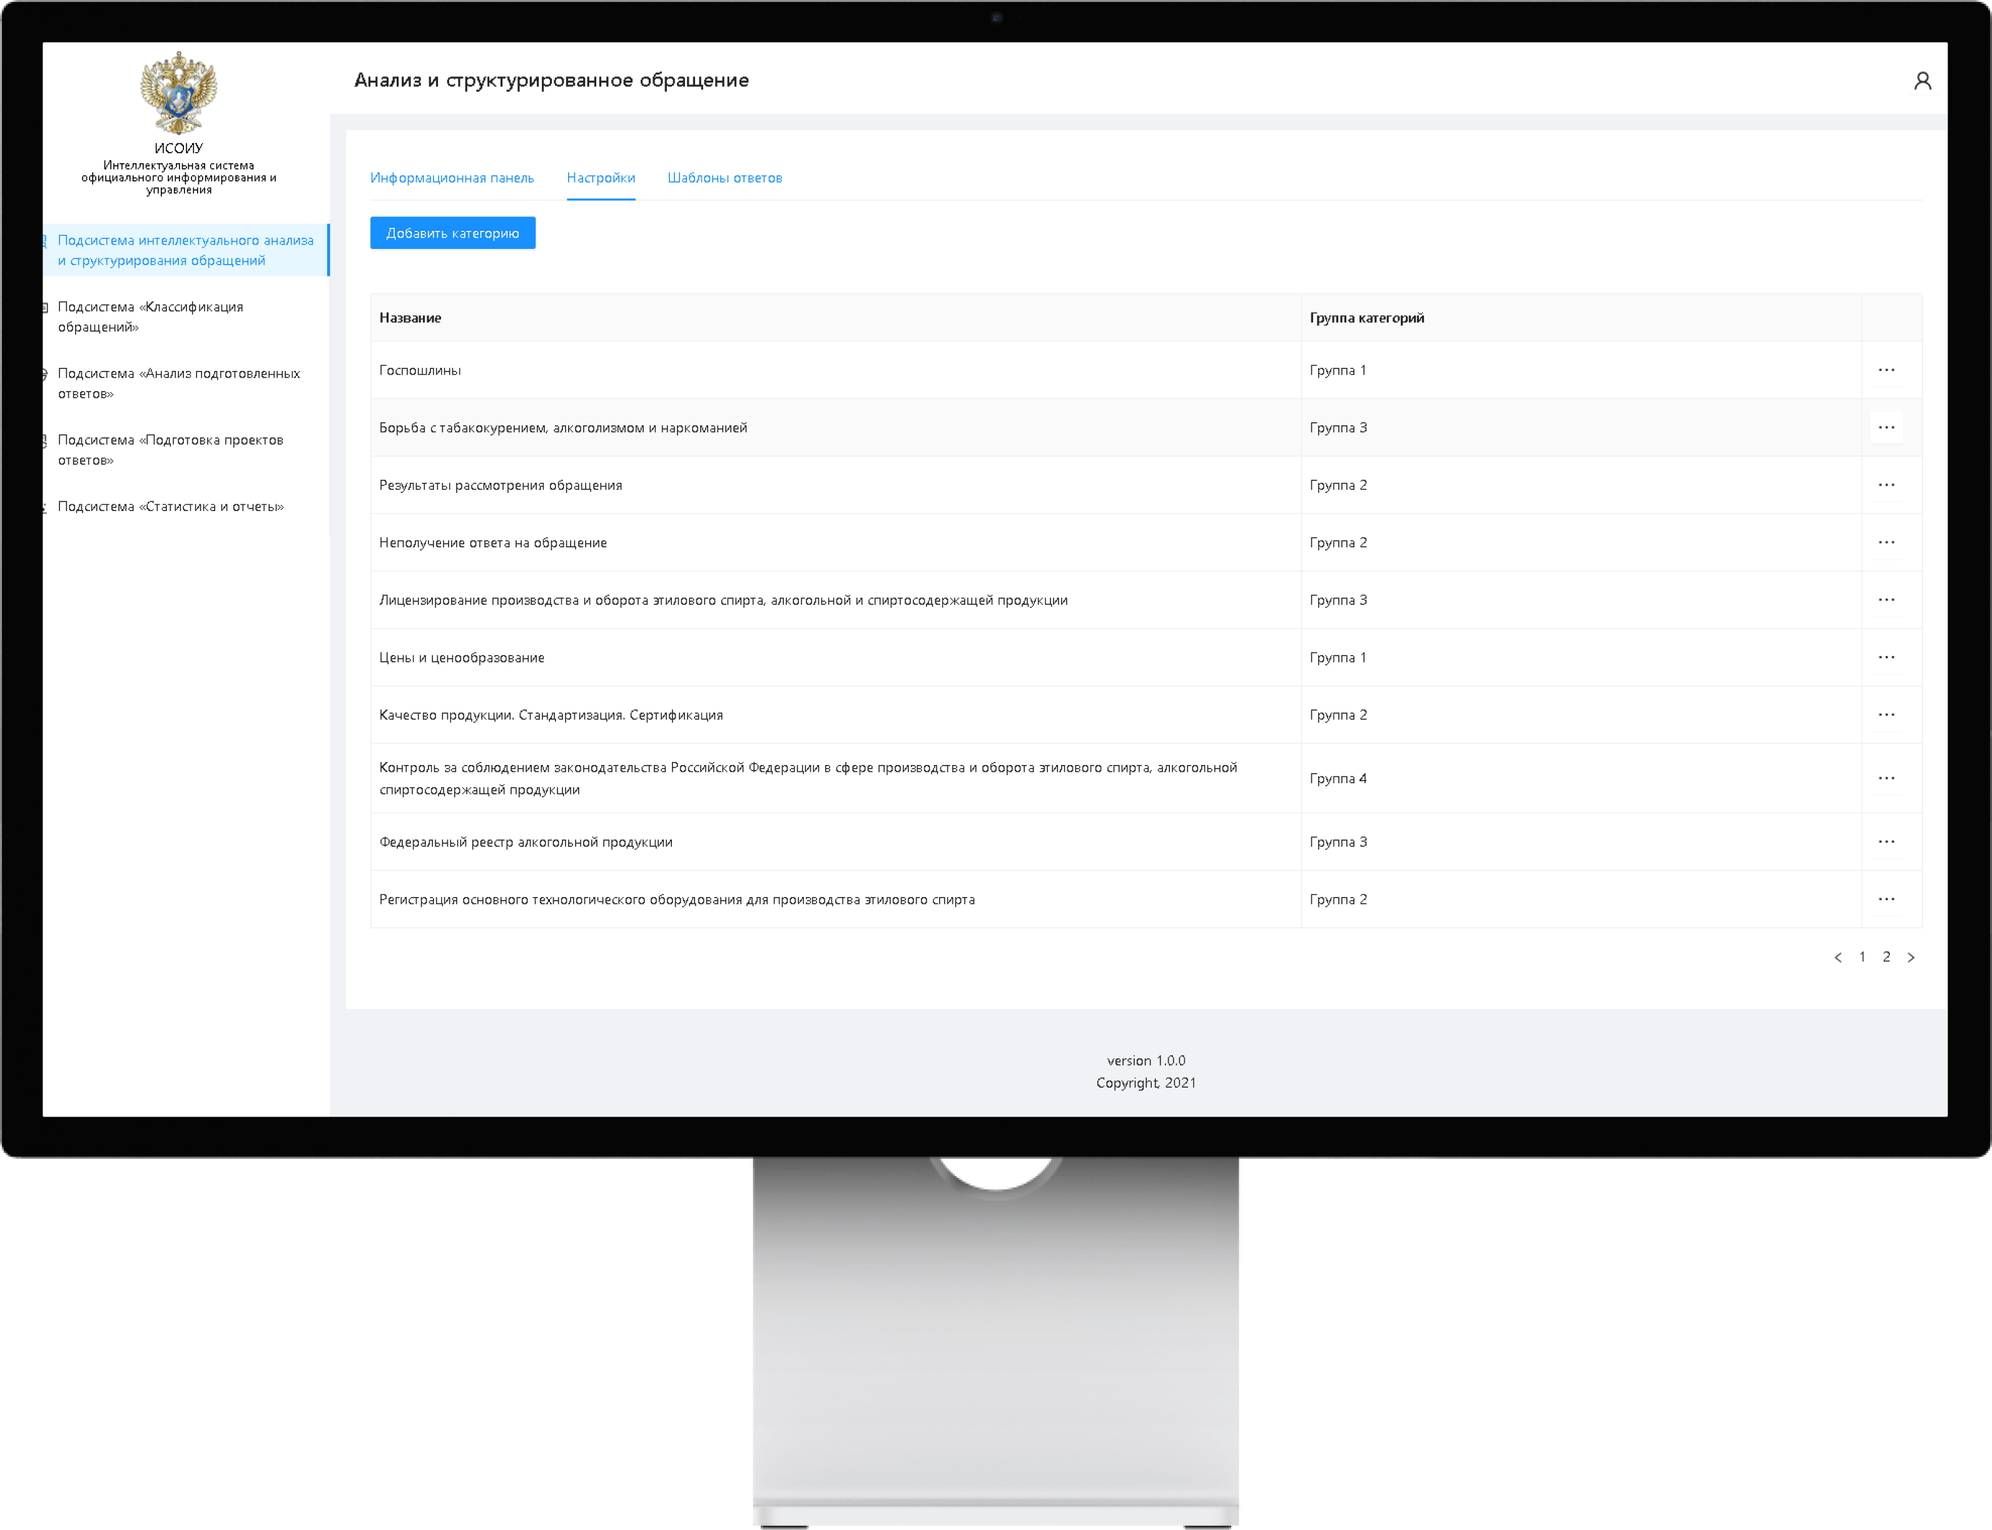Go to previous page arrow
This screenshot has width=1992, height=1530.
coord(1837,957)
